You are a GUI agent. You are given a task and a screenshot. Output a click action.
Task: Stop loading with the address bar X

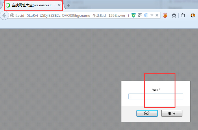[157, 15]
